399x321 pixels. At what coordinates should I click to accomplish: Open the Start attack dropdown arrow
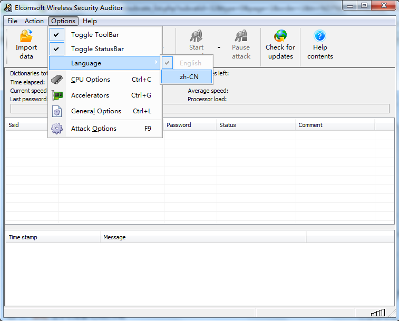219,47
